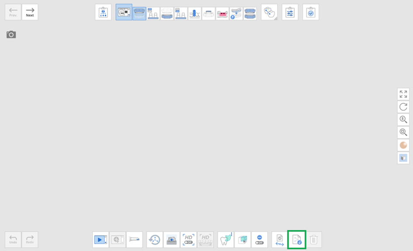Image resolution: width=413 pixels, height=251 pixels.
Task: Click the additional scan plus icon
Action: tap(118, 240)
